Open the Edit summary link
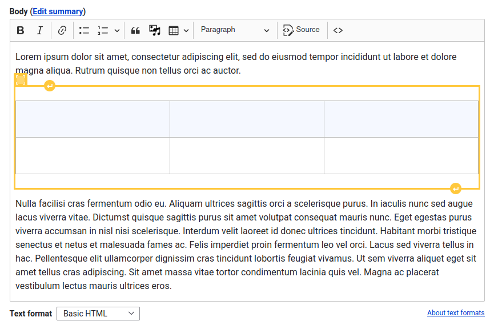The height and width of the screenshot is (329, 498). pyautogui.click(x=57, y=11)
